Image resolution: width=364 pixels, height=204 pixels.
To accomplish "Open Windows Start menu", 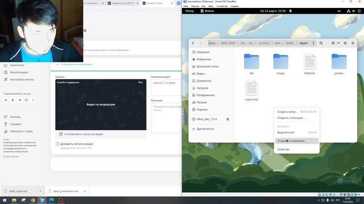I will 5,200.
